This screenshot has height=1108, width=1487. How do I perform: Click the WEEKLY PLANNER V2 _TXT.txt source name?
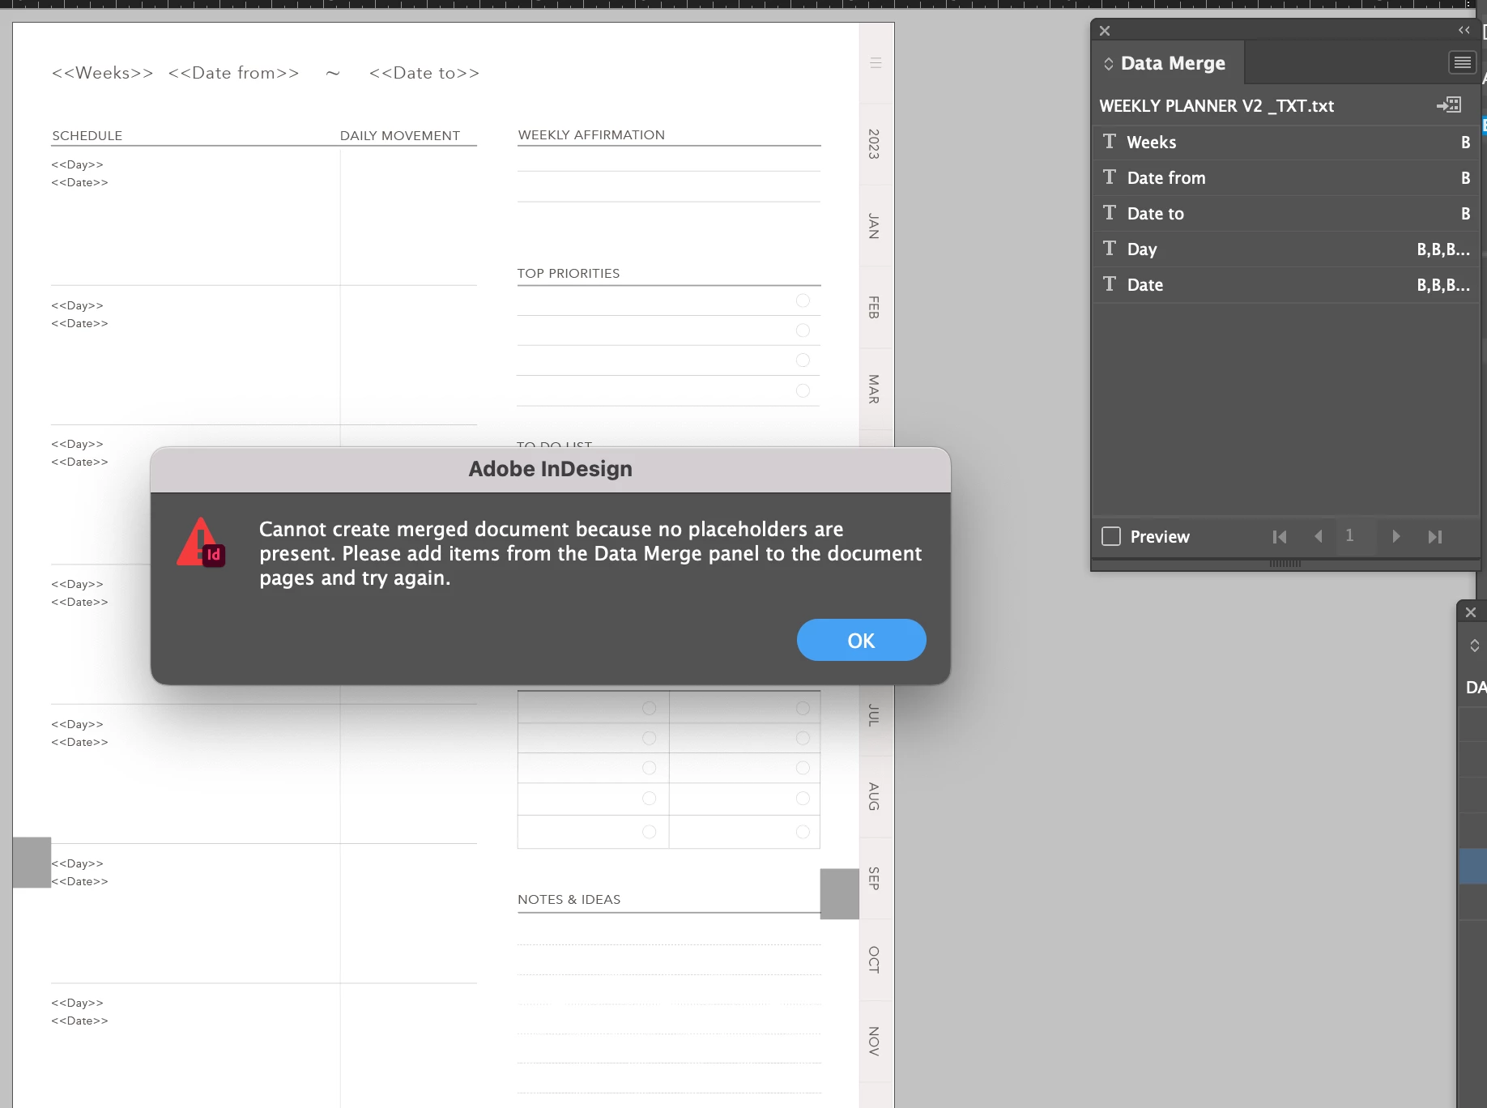tap(1216, 105)
